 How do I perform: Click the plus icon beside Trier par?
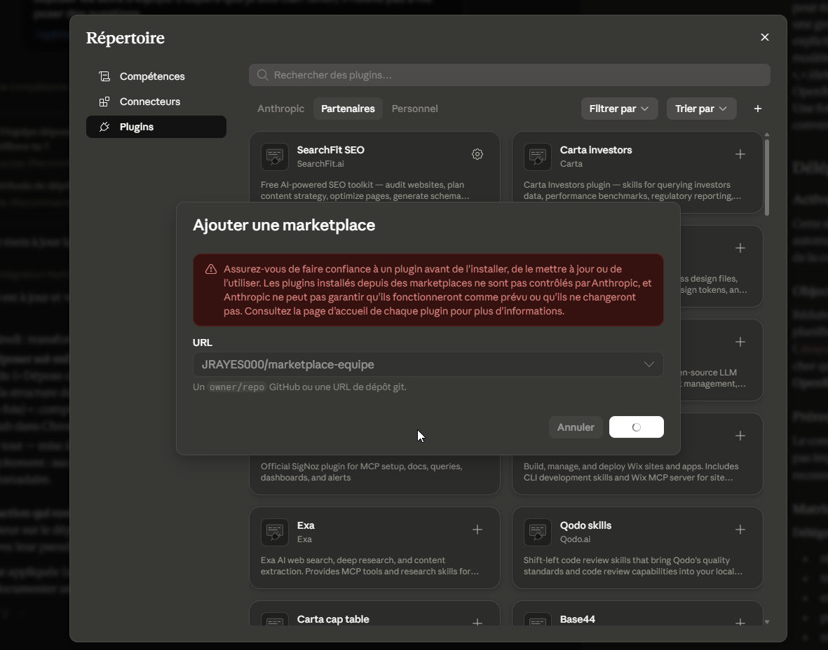tap(757, 109)
